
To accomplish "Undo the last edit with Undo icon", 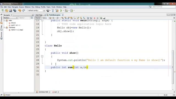I will click(20, 10).
